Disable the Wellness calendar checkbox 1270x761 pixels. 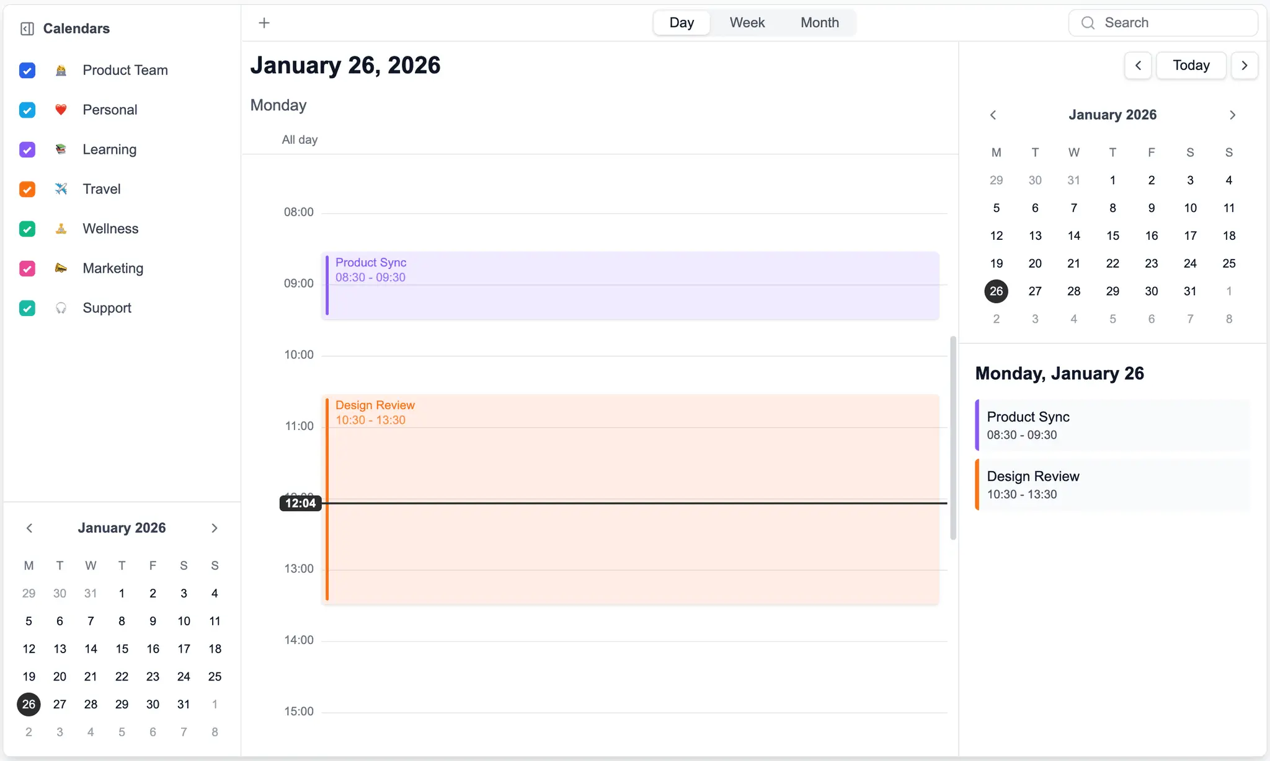pyautogui.click(x=27, y=229)
